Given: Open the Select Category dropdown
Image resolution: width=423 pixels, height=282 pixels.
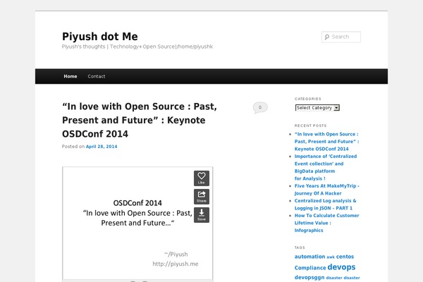Looking at the screenshot, I should (x=317, y=108).
